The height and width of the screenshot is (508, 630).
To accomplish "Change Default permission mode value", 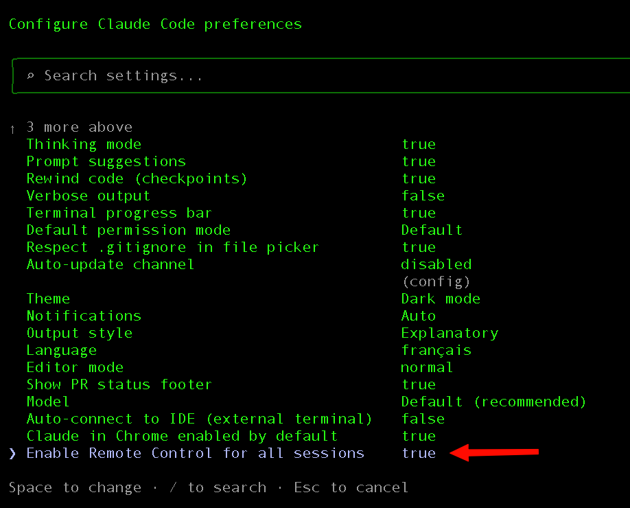I will point(432,230).
